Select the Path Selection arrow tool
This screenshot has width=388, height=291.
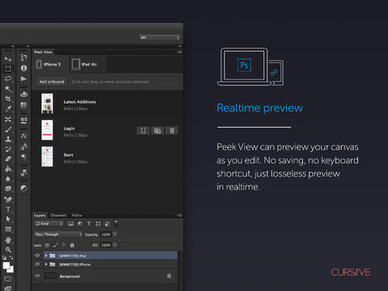(x=8, y=219)
